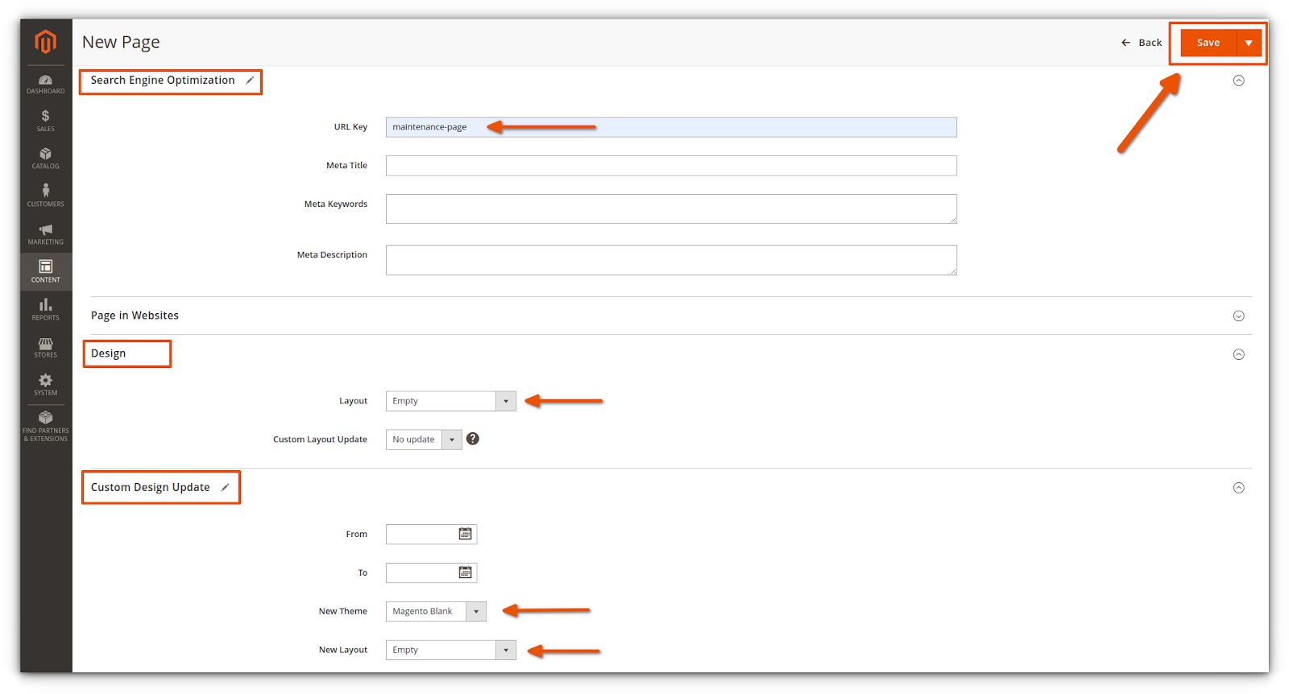Click the Search Engine Optimization heading
The height and width of the screenshot is (694, 1289).
pos(163,81)
